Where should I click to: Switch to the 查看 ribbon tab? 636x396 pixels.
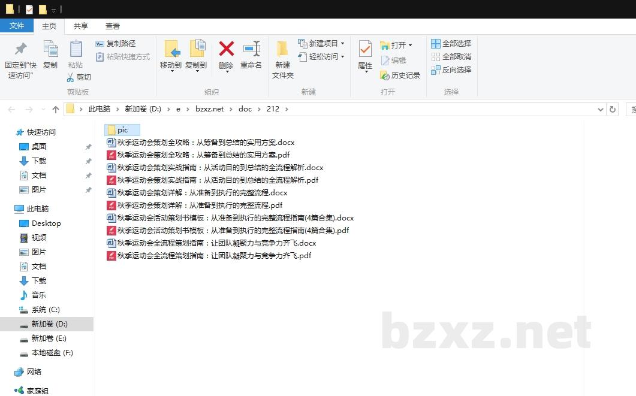point(112,26)
